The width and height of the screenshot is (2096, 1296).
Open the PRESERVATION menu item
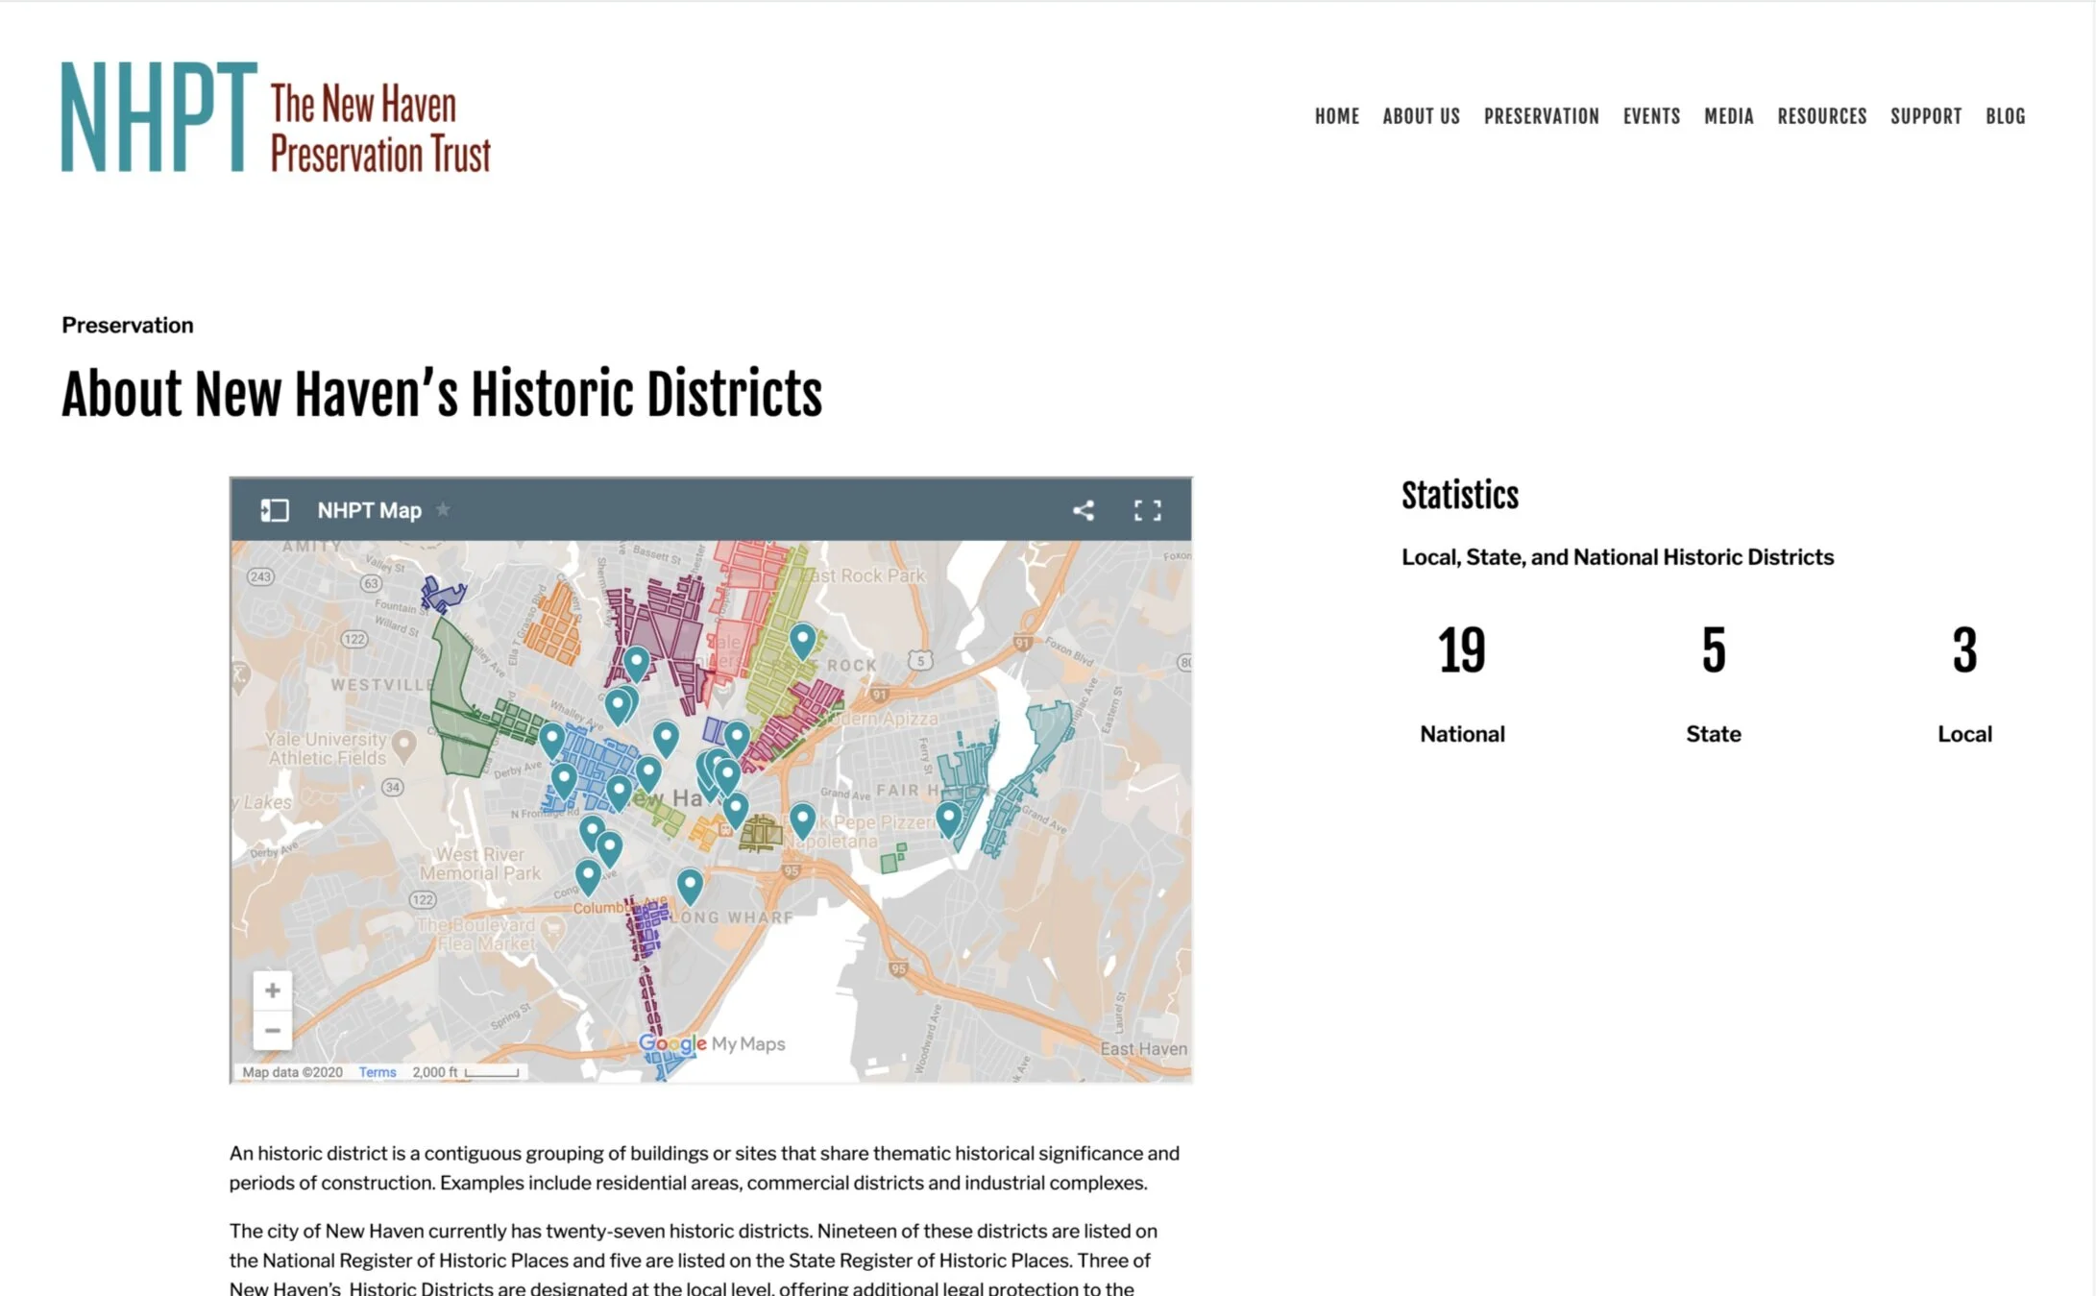click(1541, 116)
